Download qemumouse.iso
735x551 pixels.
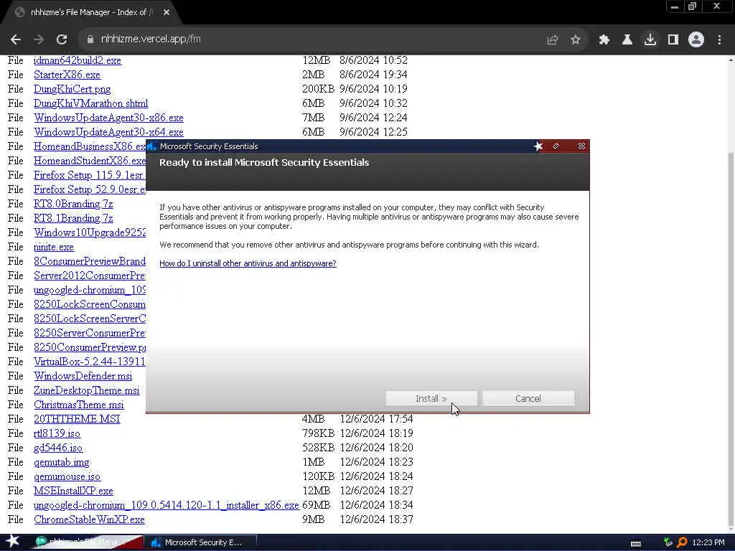(x=67, y=477)
